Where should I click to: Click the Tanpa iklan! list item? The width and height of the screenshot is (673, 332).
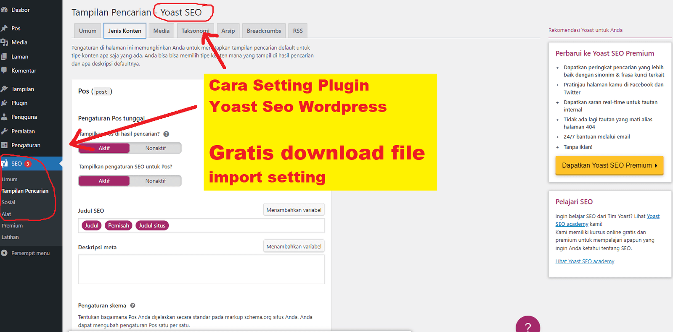[x=578, y=147]
